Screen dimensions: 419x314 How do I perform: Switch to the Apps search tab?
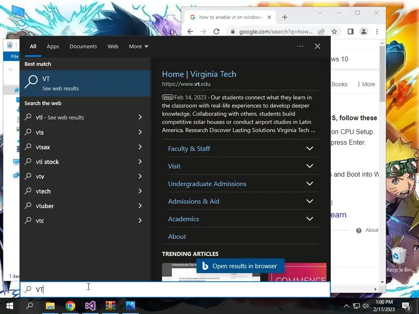point(53,47)
